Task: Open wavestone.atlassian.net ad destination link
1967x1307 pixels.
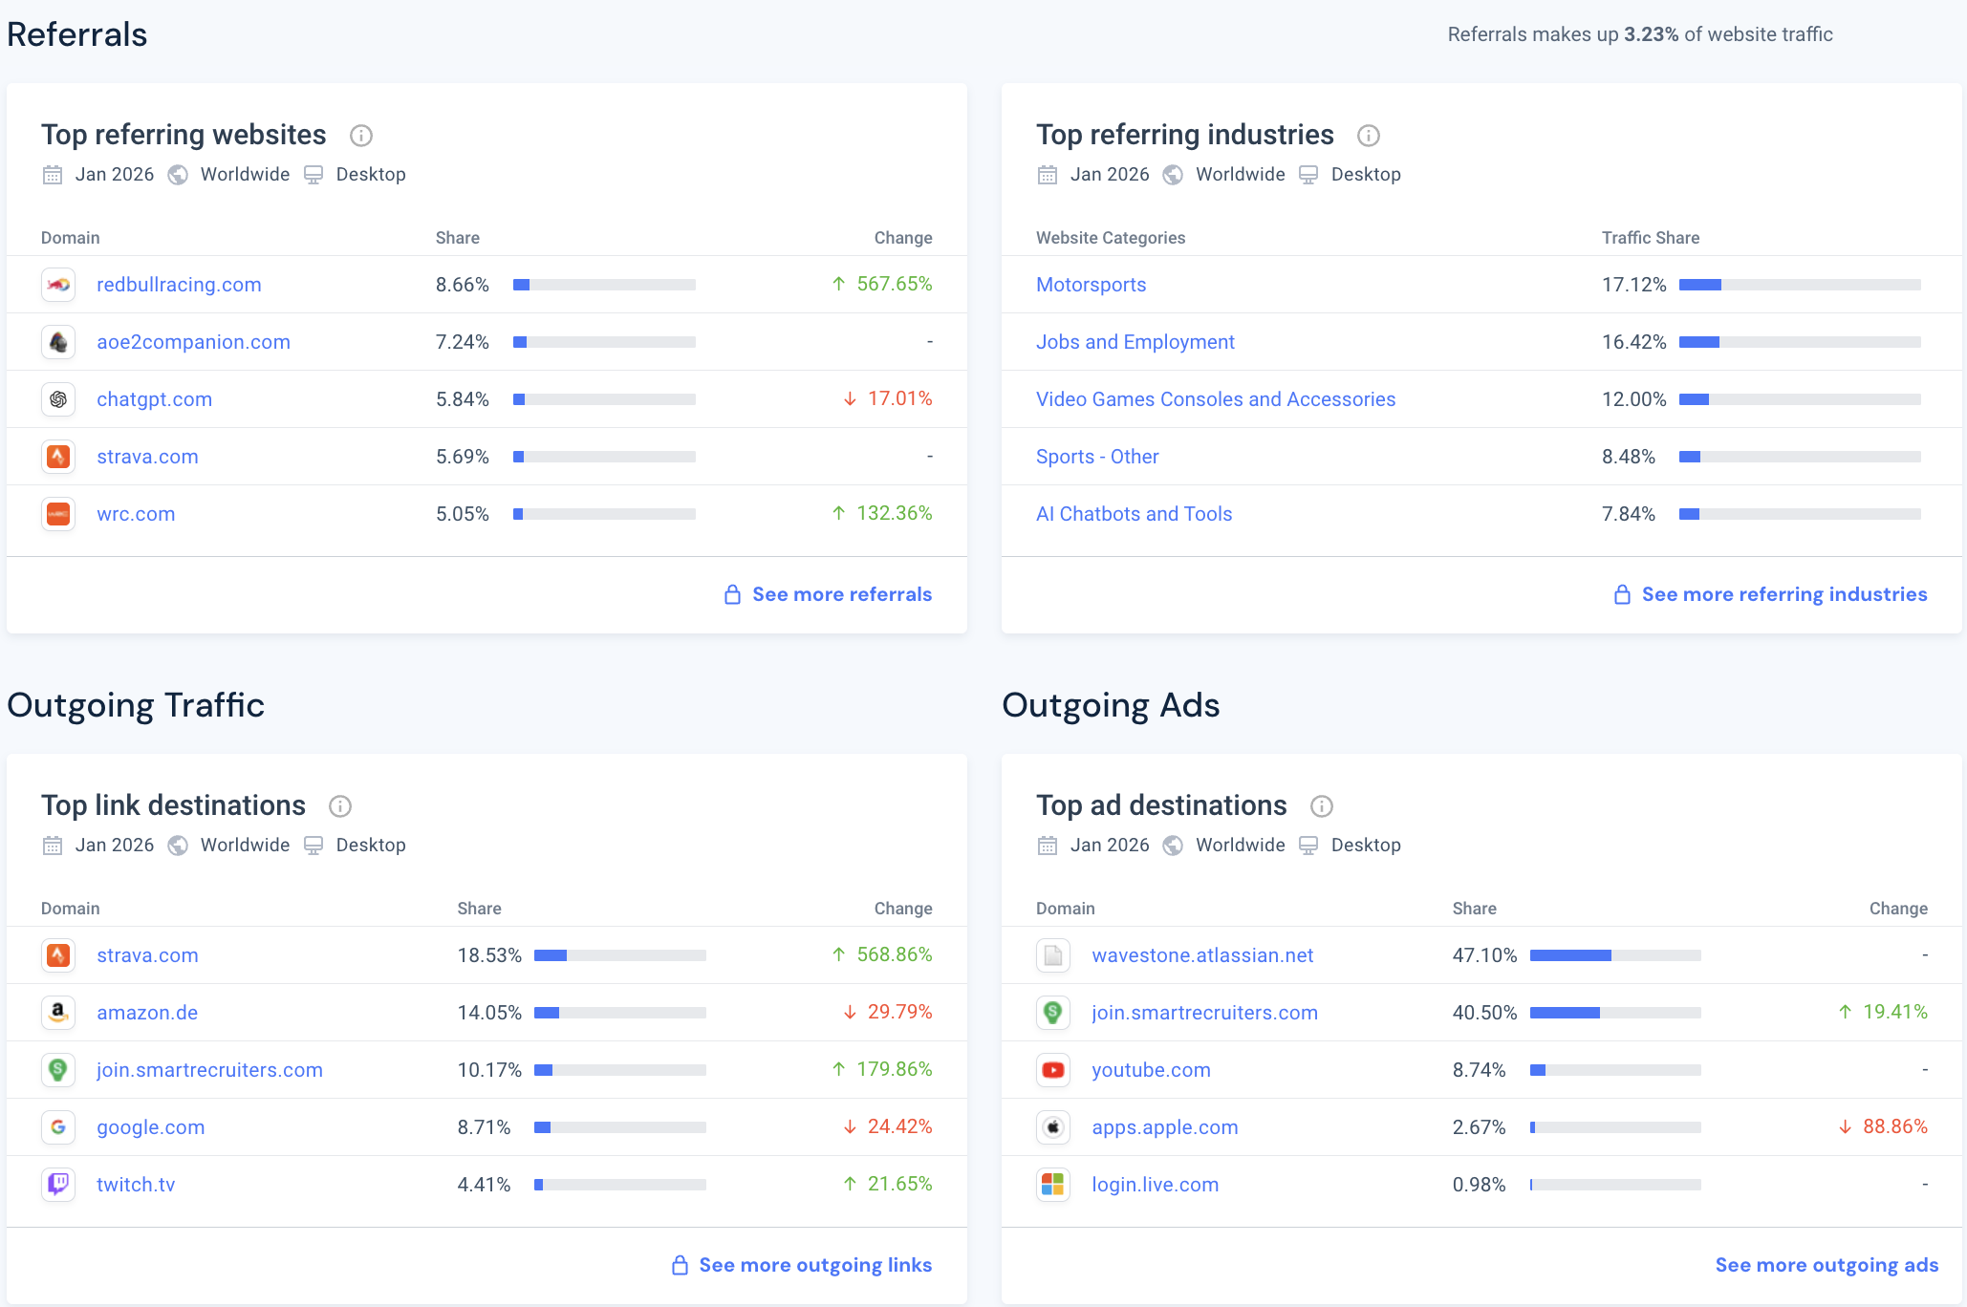Action: (x=1201, y=955)
